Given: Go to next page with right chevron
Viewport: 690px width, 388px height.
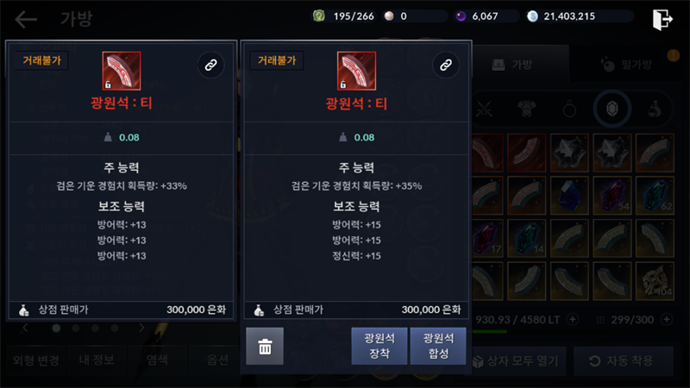Looking at the screenshot, I should 141,328.
